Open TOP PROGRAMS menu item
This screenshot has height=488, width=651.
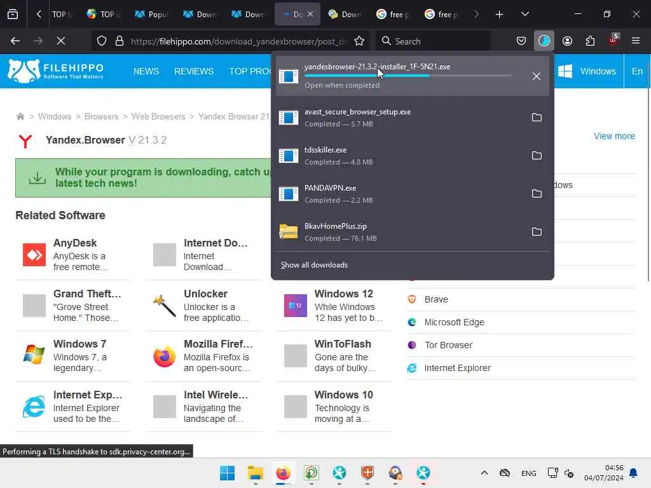click(250, 71)
